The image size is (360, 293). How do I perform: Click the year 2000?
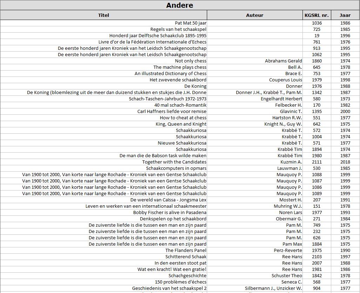pos(345,112)
